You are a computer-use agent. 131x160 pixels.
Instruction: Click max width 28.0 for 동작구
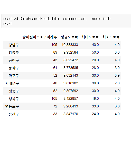coord(95,68)
